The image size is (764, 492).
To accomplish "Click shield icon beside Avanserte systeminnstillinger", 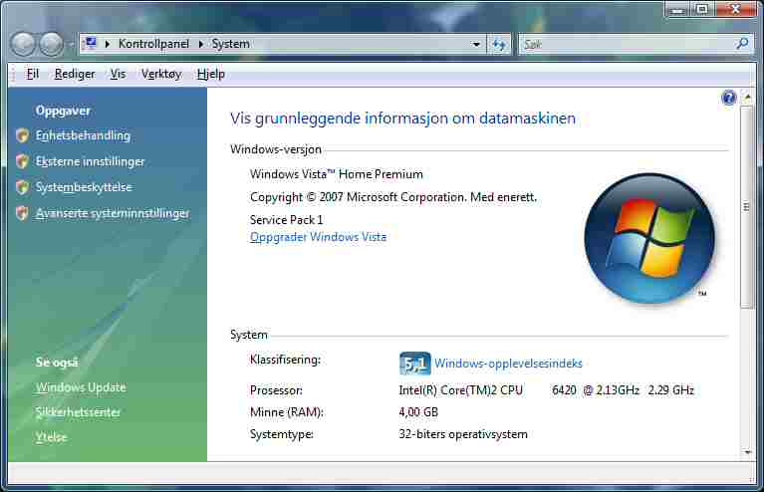I will tap(23, 213).
